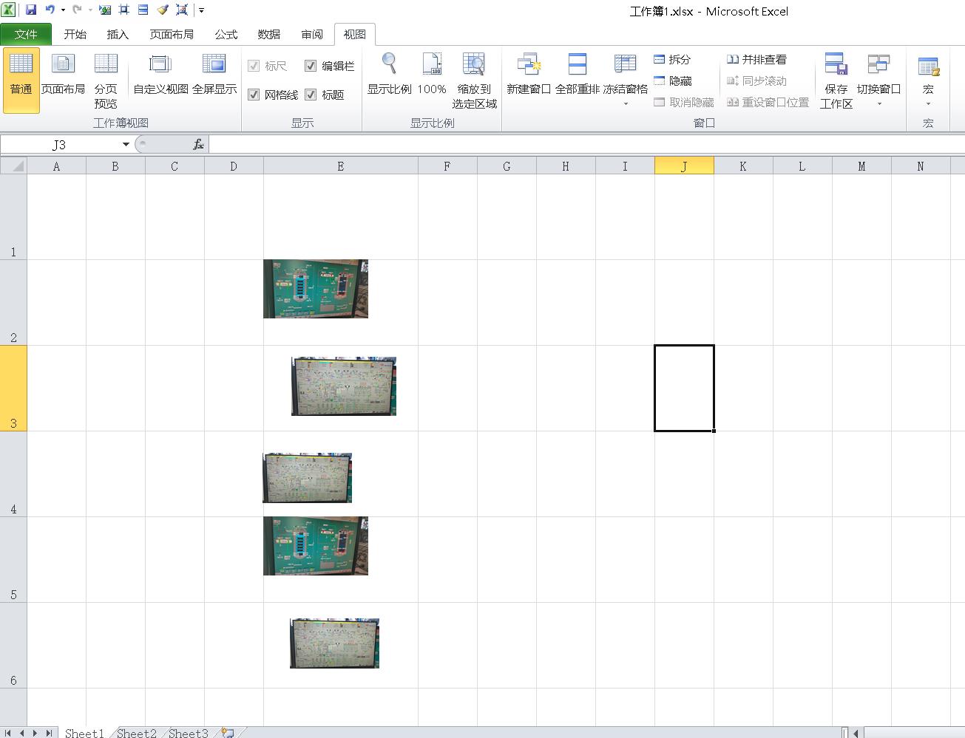Click the format painter brush icon
Image resolution: width=965 pixels, height=738 pixels.
[163, 10]
